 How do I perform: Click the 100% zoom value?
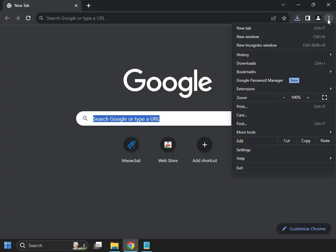pos(296,97)
